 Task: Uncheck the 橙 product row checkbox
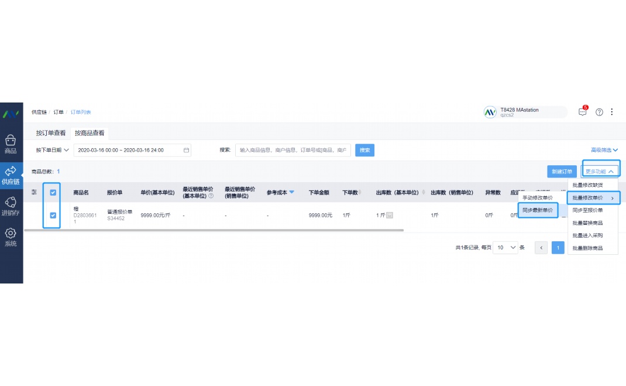click(51, 216)
